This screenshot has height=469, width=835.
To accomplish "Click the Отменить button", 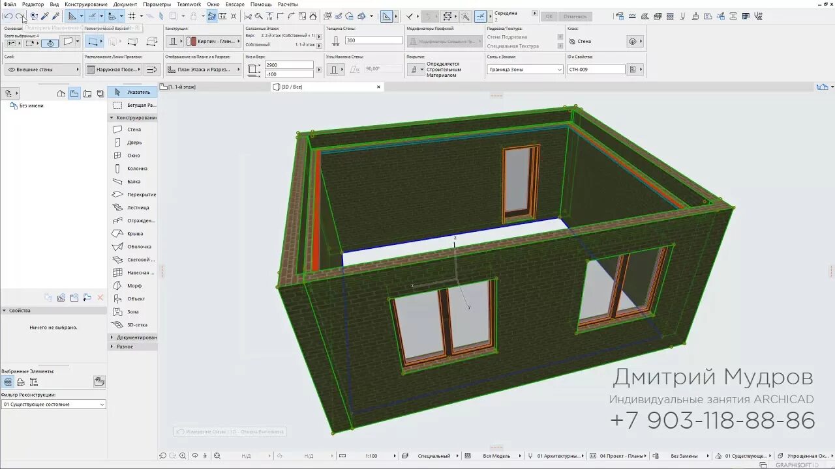I will click(x=575, y=16).
